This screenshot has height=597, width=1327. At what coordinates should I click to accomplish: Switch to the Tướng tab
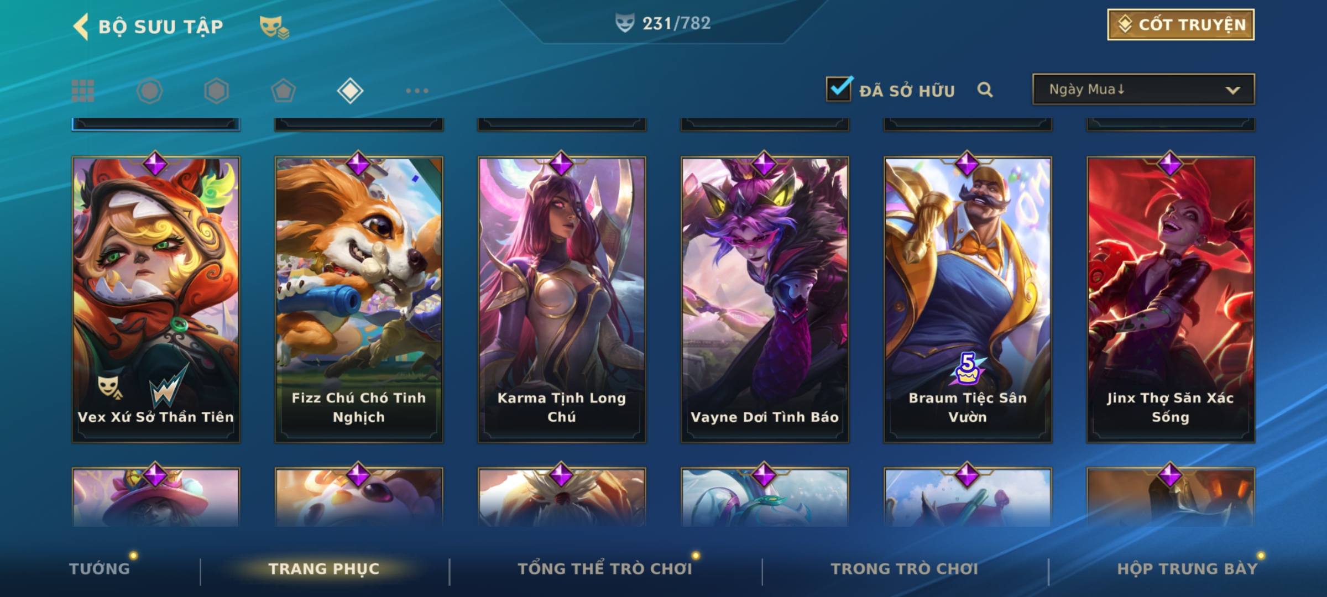click(x=100, y=569)
